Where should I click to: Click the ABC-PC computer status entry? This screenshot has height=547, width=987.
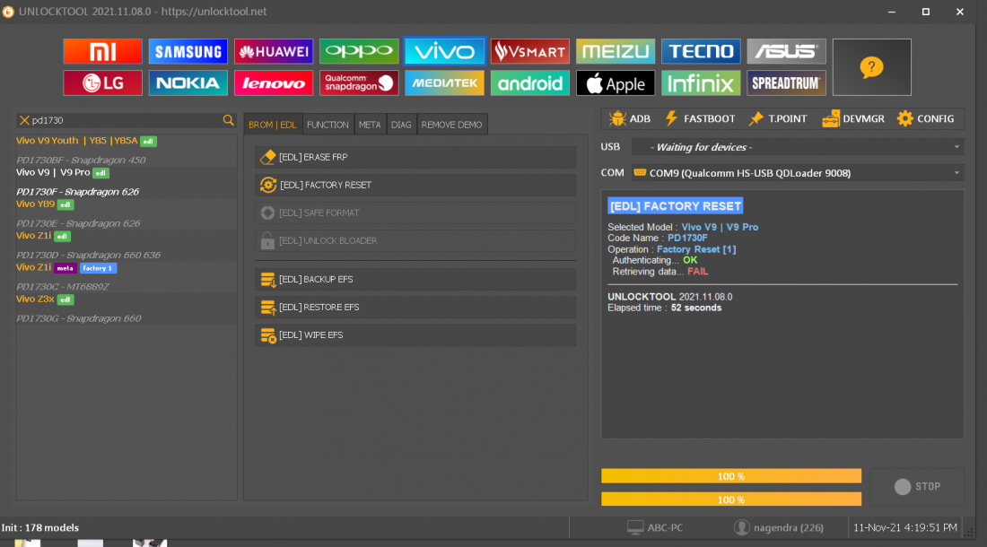pyautogui.click(x=655, y=528)
